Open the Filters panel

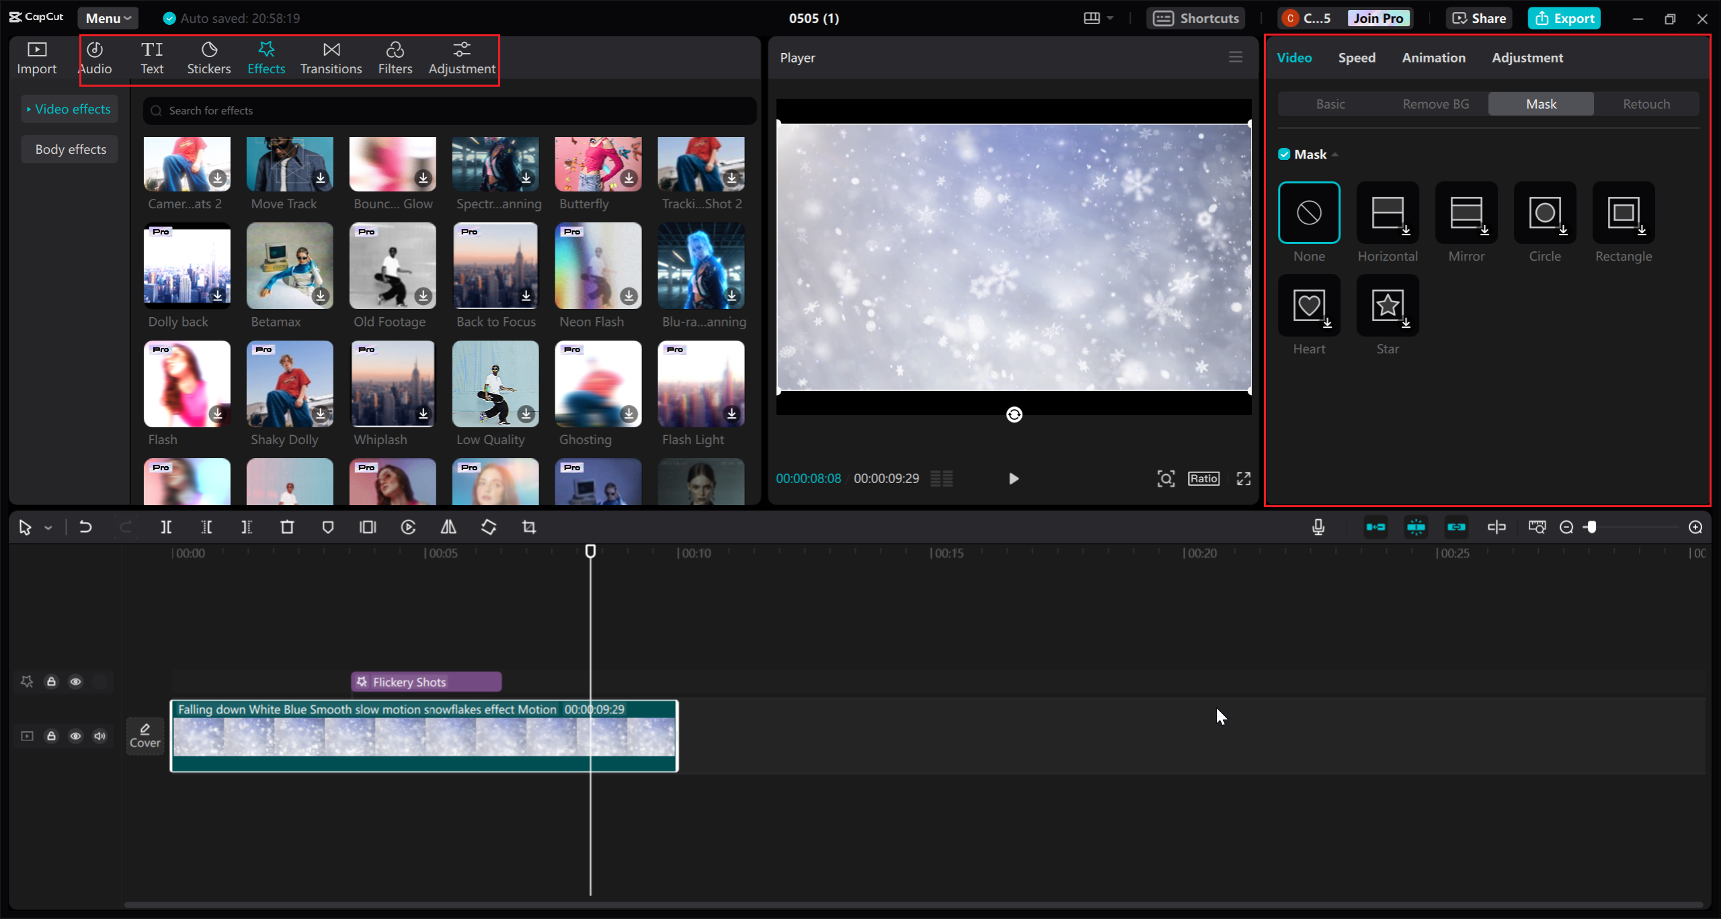tap(395, 58)
